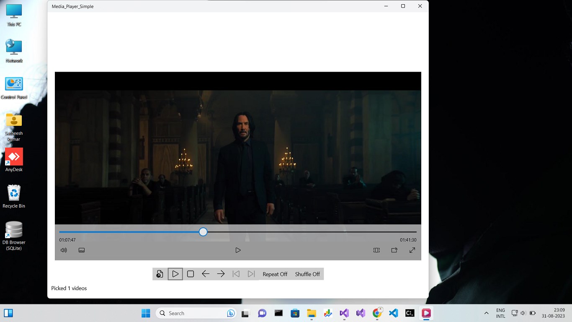This screenshot has width=572, height=322.
Task: Close the Media_Player_Simple window
Action: (x=420, y=6)
